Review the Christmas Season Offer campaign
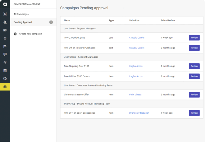Viewport: 205px width, 142px height. [194, 94]
